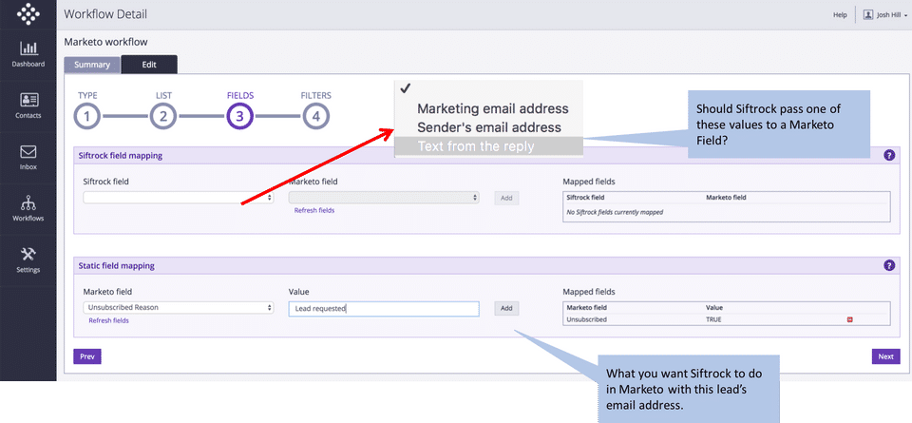Image resolution: width=912 pixels, height=423 pixels.
Task: Click the Siftrock field mapping header
Action: [x=121, y=155]
